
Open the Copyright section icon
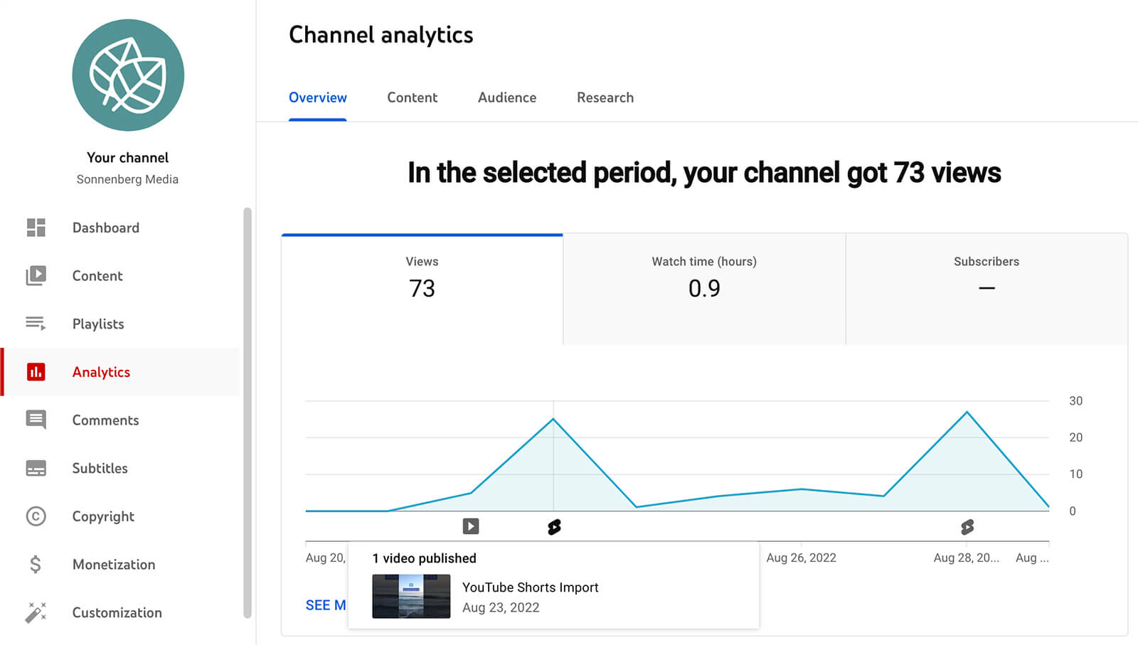35,516
